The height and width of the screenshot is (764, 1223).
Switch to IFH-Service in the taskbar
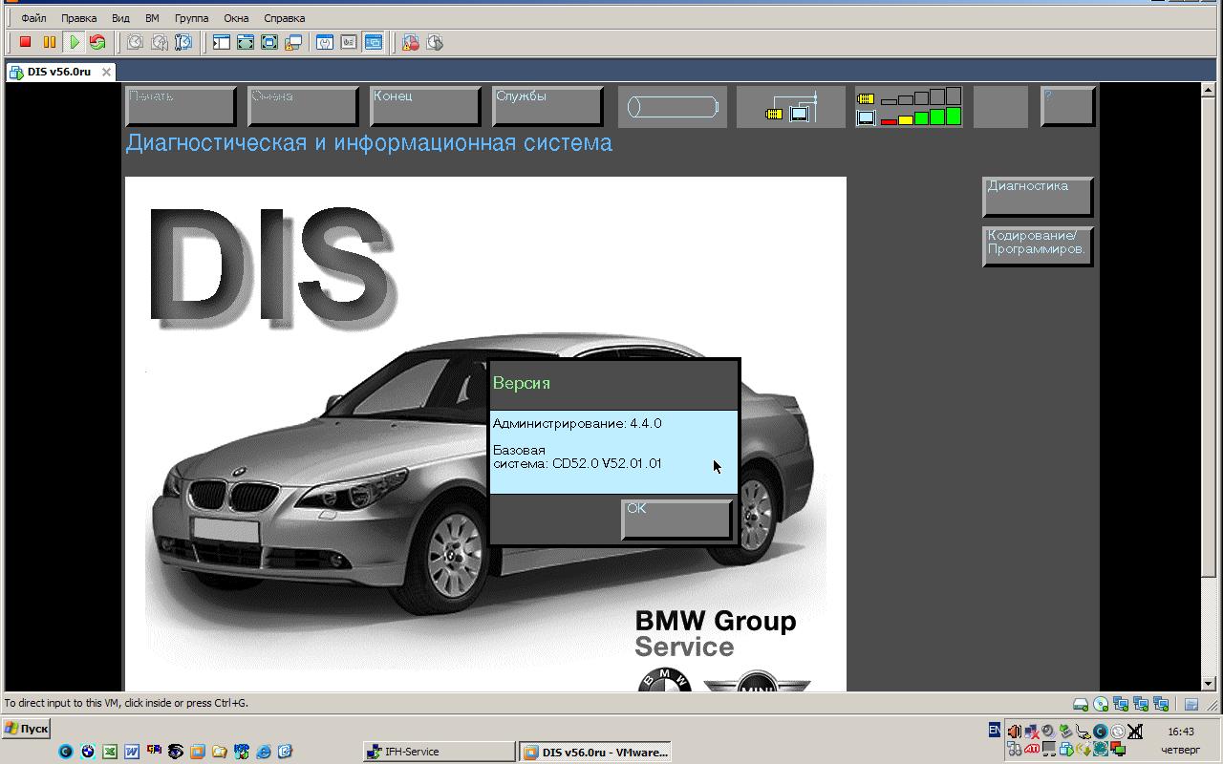(x=438, y=752)
